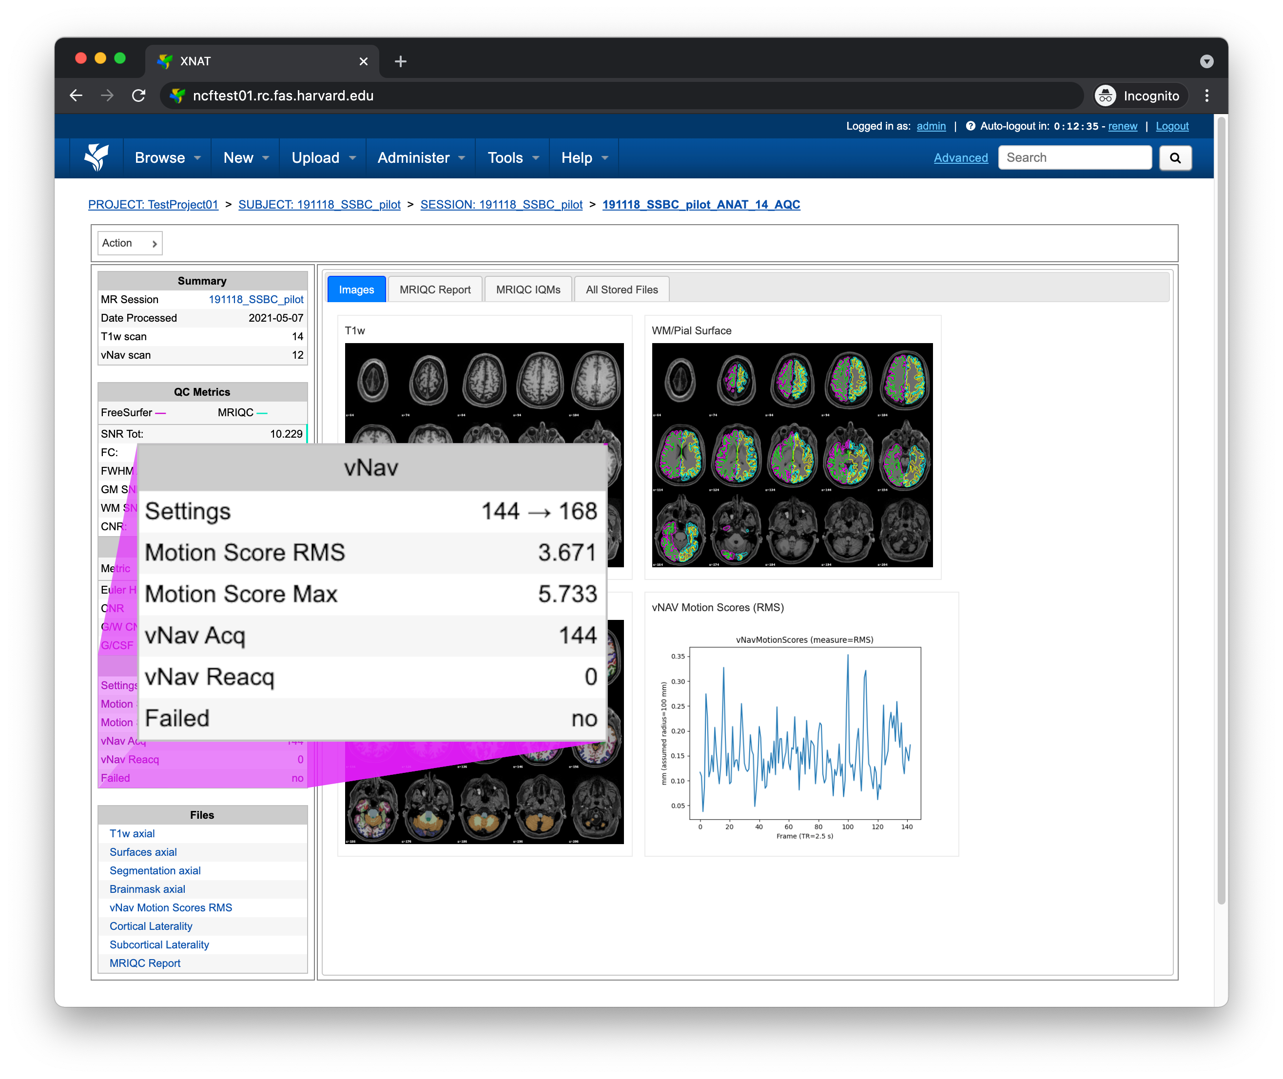The width and height of the screenshot is (1283, 1079).
Task: Switch to the All Stored Files tab
Action: click(x=622, y=289)
